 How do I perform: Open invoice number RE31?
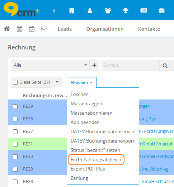click(28, 144)
